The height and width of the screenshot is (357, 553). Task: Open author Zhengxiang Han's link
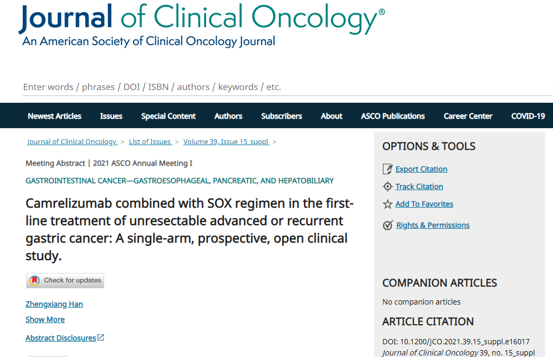tap(55, 304)
